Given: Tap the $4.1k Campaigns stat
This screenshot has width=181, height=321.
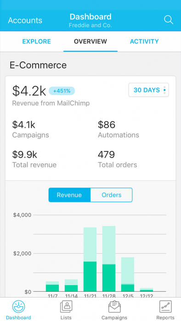Looking at the screenshot, I should point(30,129).
